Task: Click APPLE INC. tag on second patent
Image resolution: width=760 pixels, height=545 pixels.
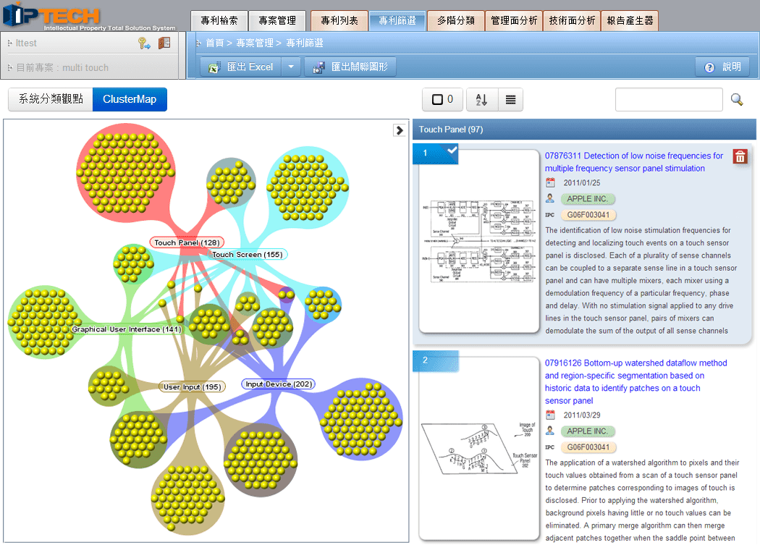Action: pyautogui.click(x=588, y=431)
